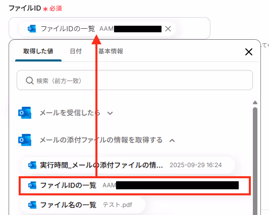Viewport: 269px width, 215px height.
Task: Choose ファイルIDの一覧 from the value list
Action: tap(135, 186)
